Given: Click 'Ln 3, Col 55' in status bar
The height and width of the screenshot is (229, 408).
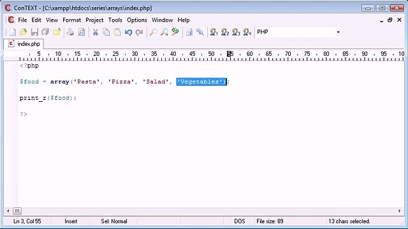Looking at the screenshot, I should click(27, 221).
